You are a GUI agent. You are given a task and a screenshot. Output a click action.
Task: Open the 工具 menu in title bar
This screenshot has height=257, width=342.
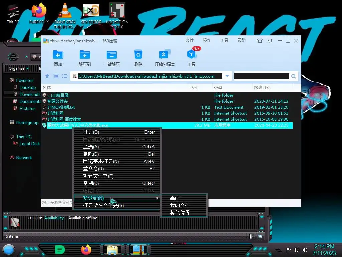tap(224, 40)
